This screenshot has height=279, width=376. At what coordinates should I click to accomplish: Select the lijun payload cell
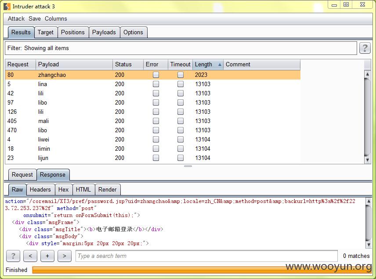coord(74,158)
